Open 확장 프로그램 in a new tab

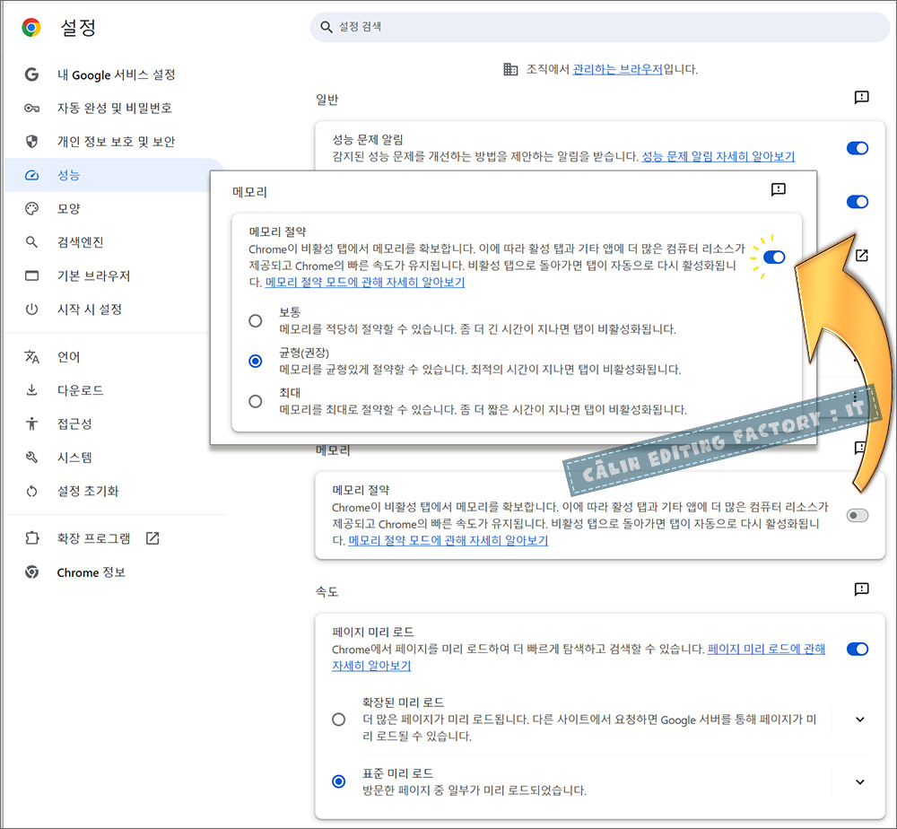[x=152, y=538]
